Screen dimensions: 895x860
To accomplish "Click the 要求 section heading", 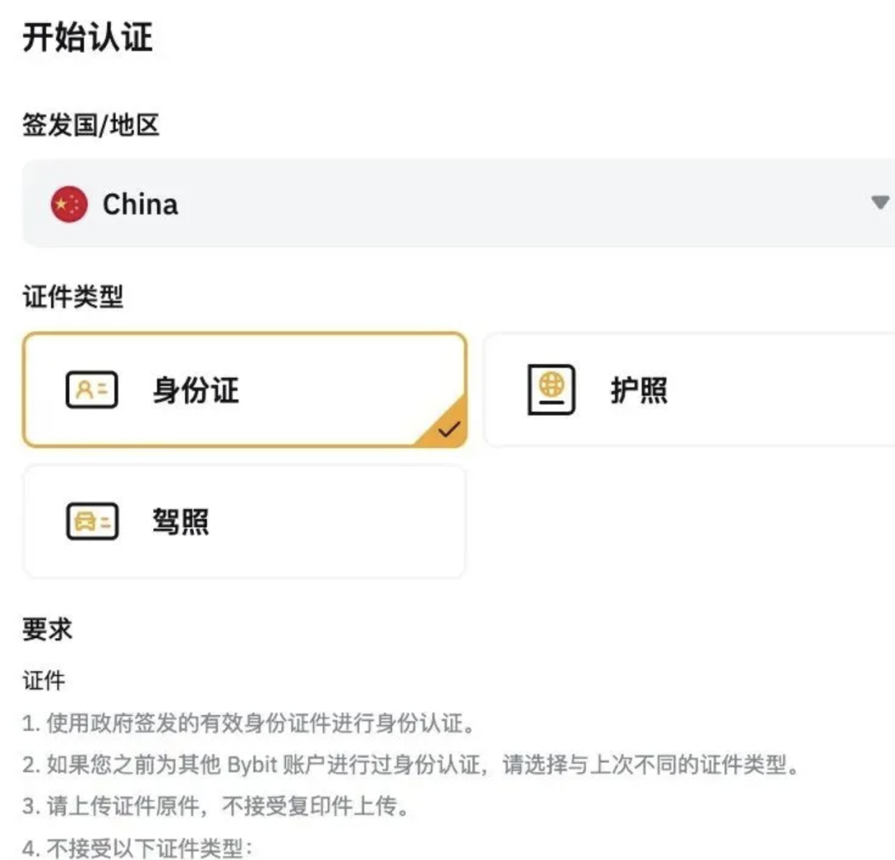I will pos(47,629).
